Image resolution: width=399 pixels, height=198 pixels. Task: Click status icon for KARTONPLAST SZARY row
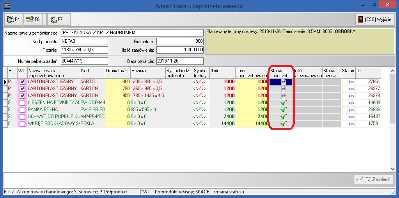pos(284,82)
